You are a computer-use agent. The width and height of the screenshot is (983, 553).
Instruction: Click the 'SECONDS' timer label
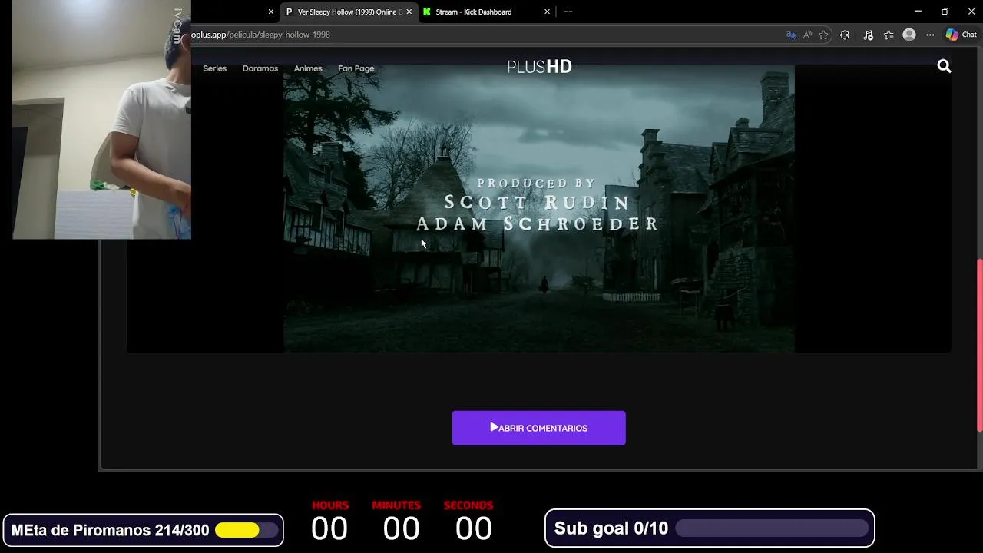(468, 505)
